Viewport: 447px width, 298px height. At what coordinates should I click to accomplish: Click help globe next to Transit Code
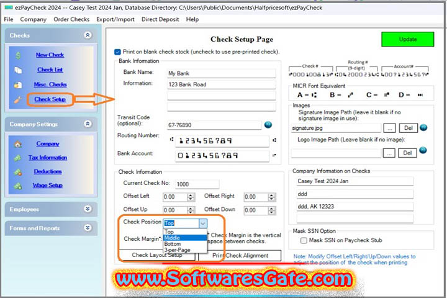[268, 125]
